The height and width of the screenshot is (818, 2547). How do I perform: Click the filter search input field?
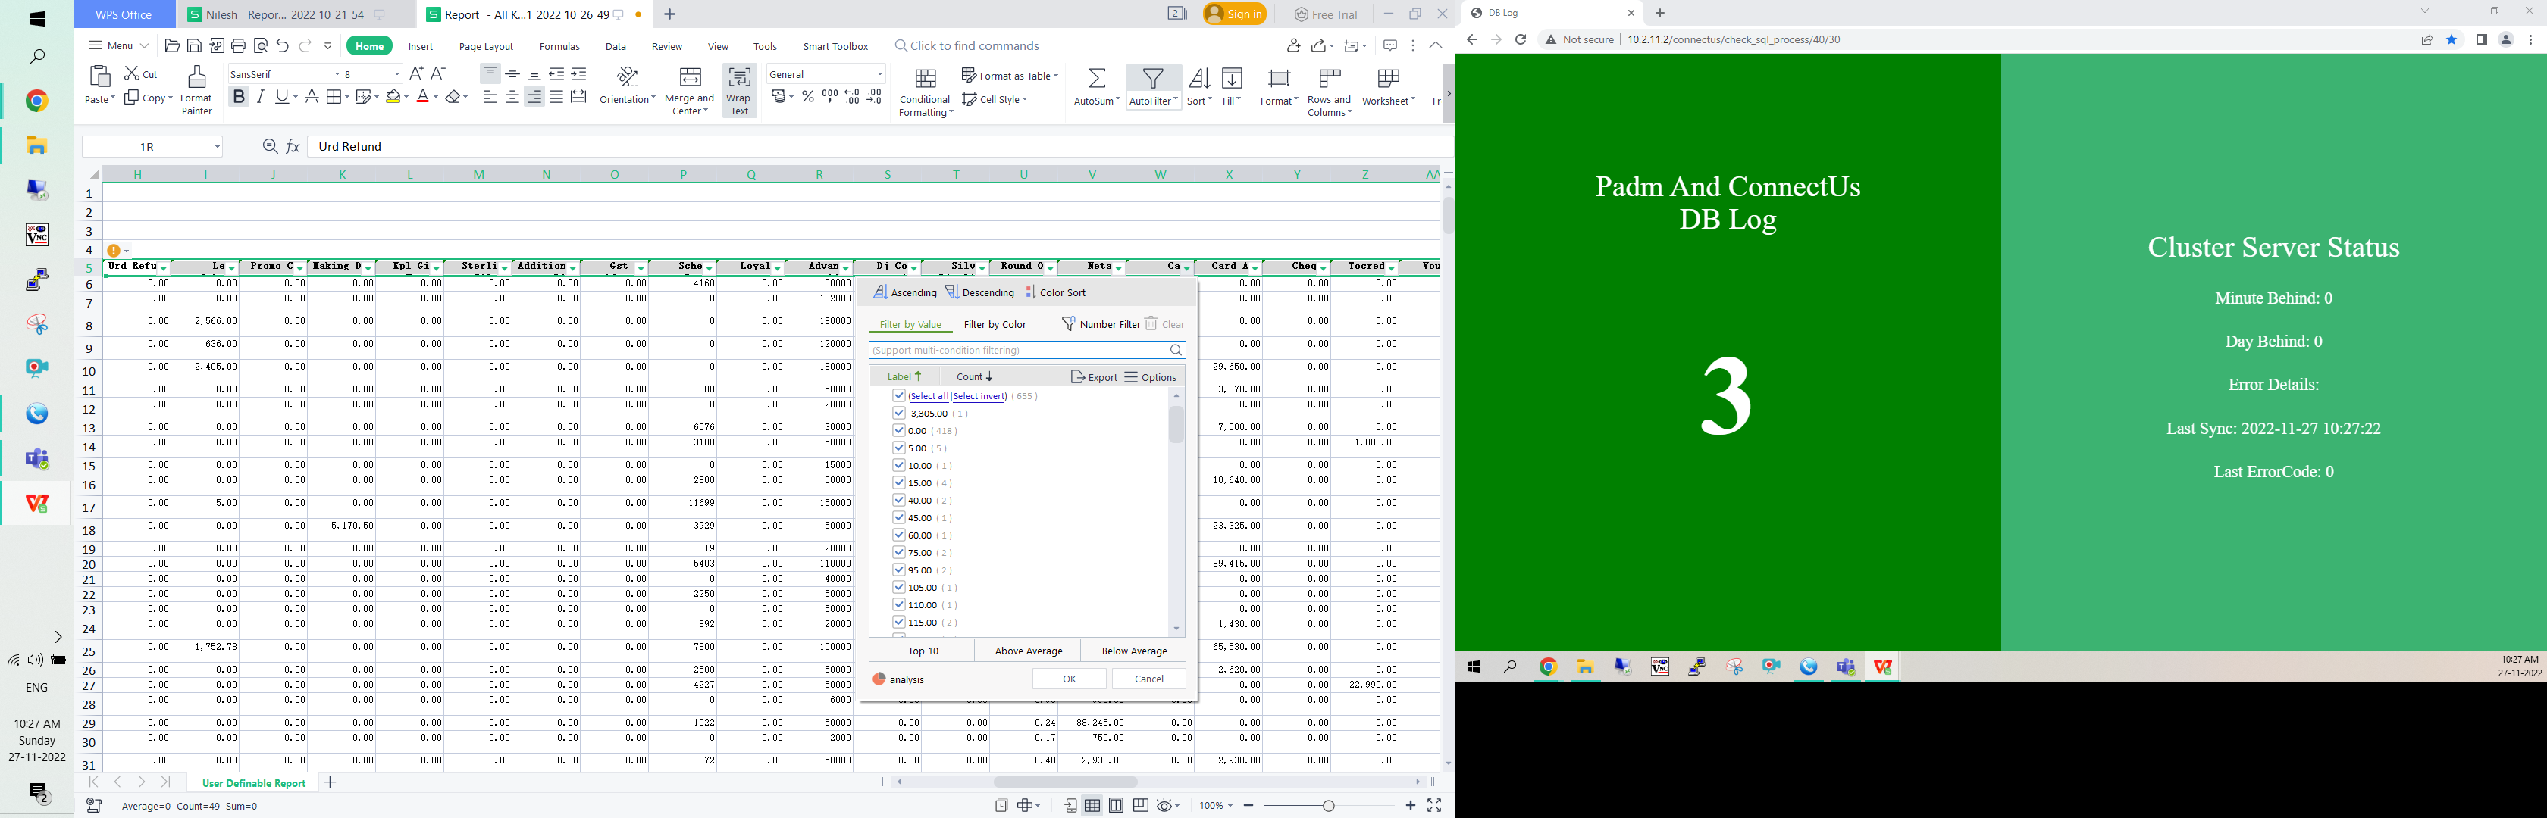(1026, 350)
